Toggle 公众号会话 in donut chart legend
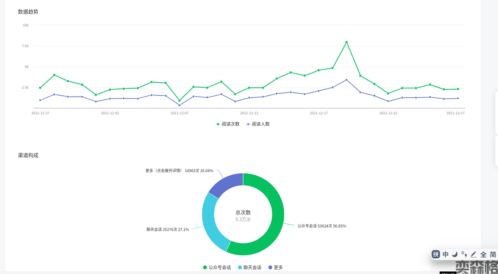 pyautogui.click(x=217, y=267)
